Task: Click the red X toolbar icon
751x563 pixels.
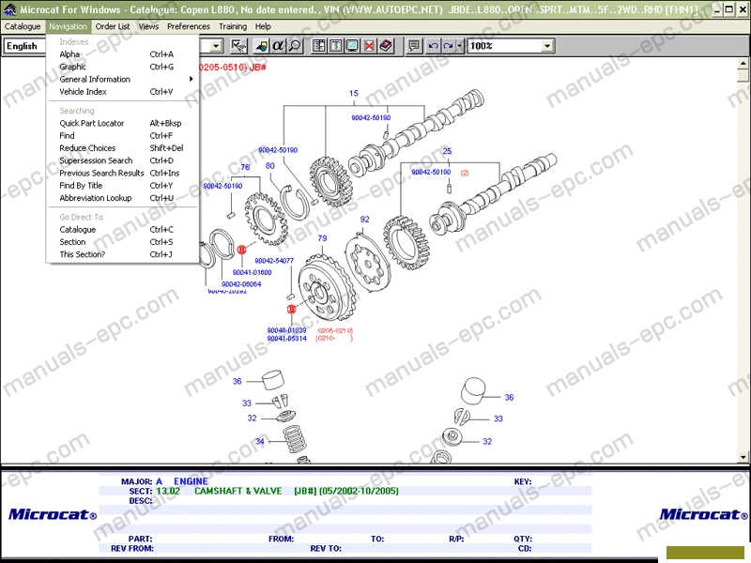Action: (369, 46)
